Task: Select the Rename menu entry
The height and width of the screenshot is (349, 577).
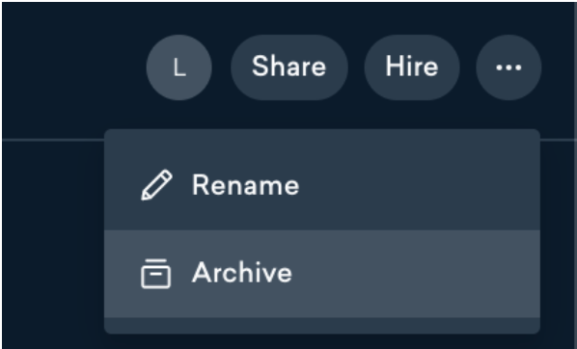Action: 322,185
